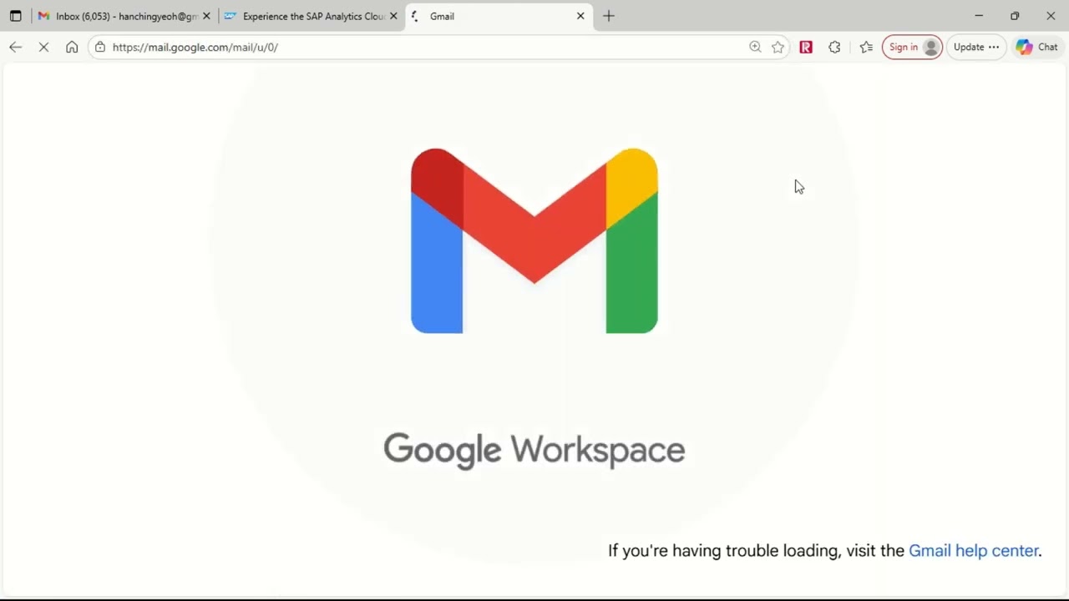View site information lock icon
The height and width of the screenshot is (601, 1069).
coord(100,47)
